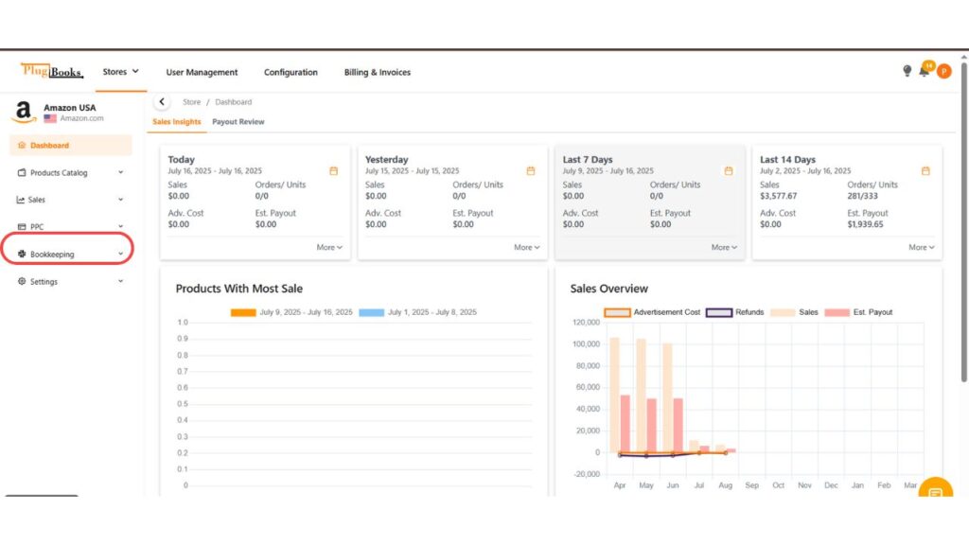Select Dashboard in the sidebar
The image size is (969, 545).
click(x=70, y=145)
